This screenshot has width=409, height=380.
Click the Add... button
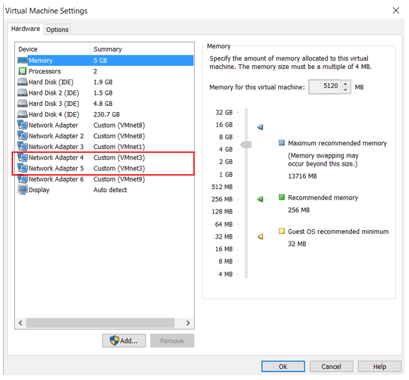tap(124, 341)
